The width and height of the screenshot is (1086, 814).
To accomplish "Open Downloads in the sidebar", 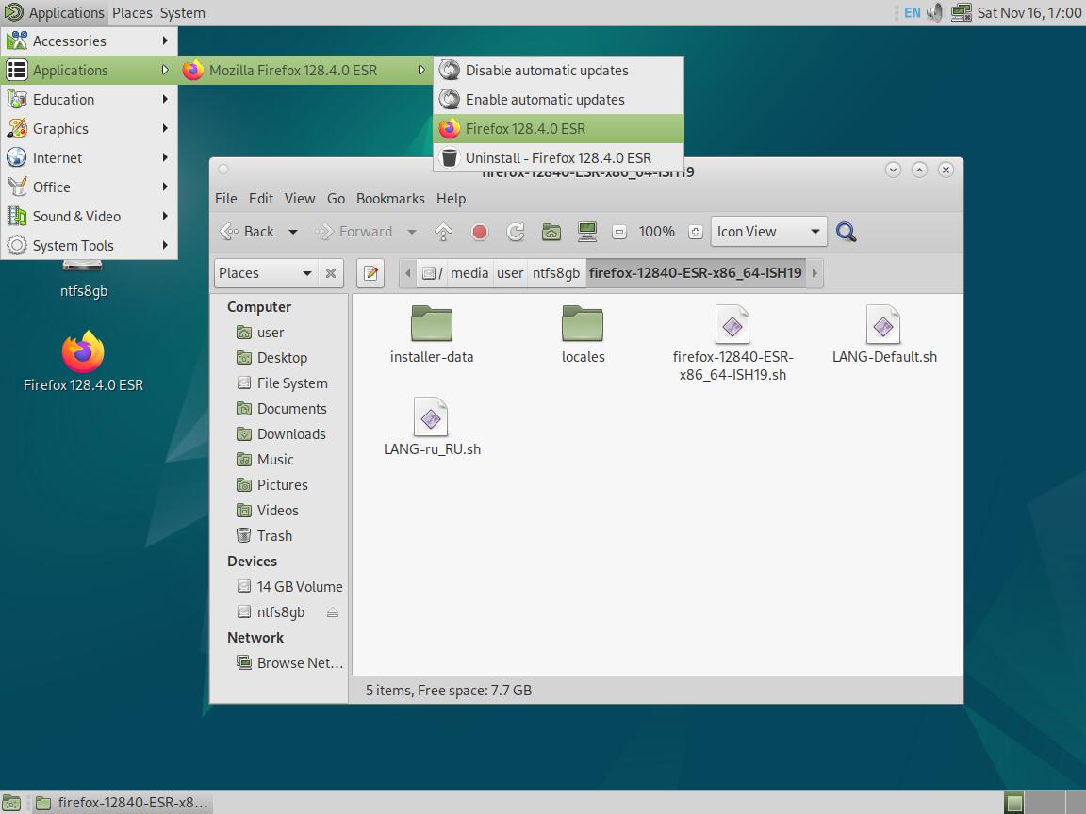I will 290,434.
